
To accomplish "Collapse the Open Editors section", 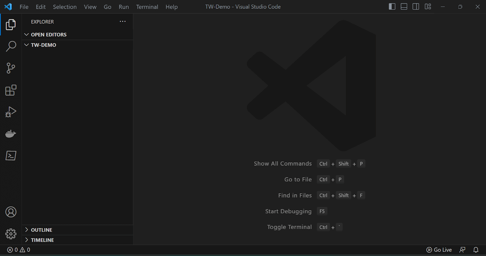I will tap(77, 35).
